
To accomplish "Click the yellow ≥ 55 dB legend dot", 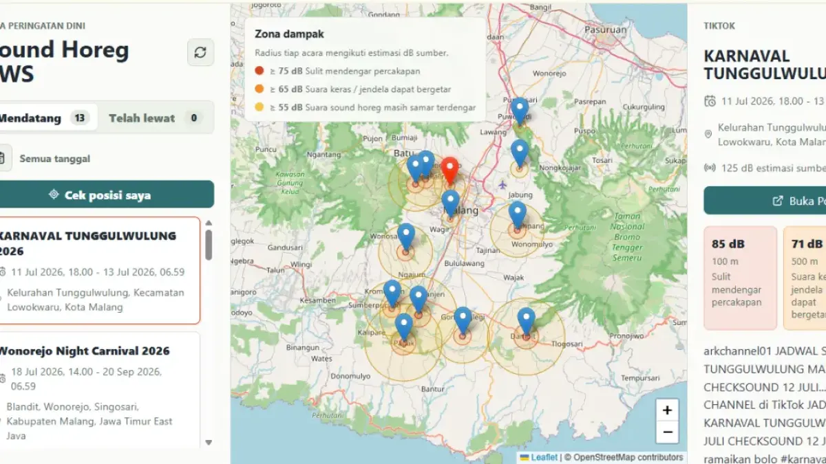I will [x=259, y=107].
